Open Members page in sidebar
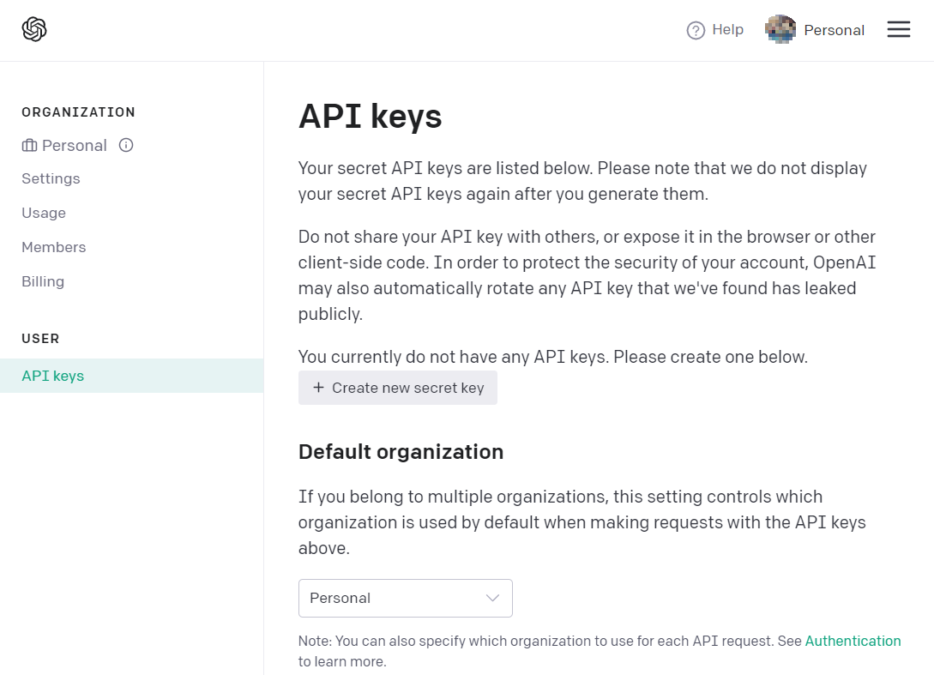Image resolution: width=934 pixels, height=675 pixels. [54, 247]
